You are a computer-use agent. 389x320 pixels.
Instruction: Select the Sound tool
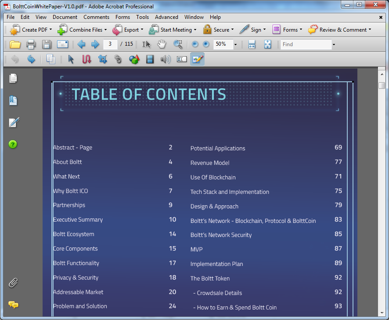166,59
